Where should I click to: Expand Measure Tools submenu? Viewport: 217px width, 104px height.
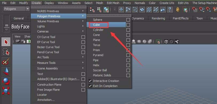point(59,63)
